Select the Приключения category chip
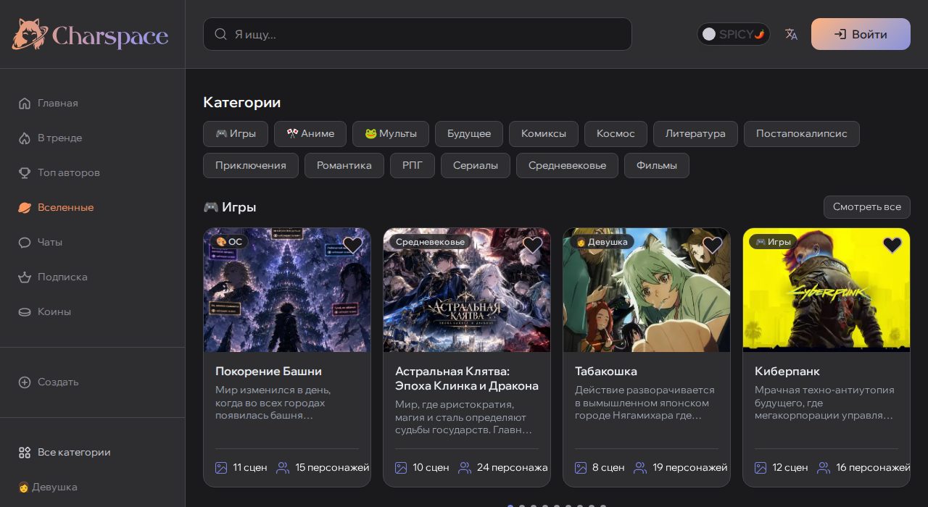 [x=251, y=165]
